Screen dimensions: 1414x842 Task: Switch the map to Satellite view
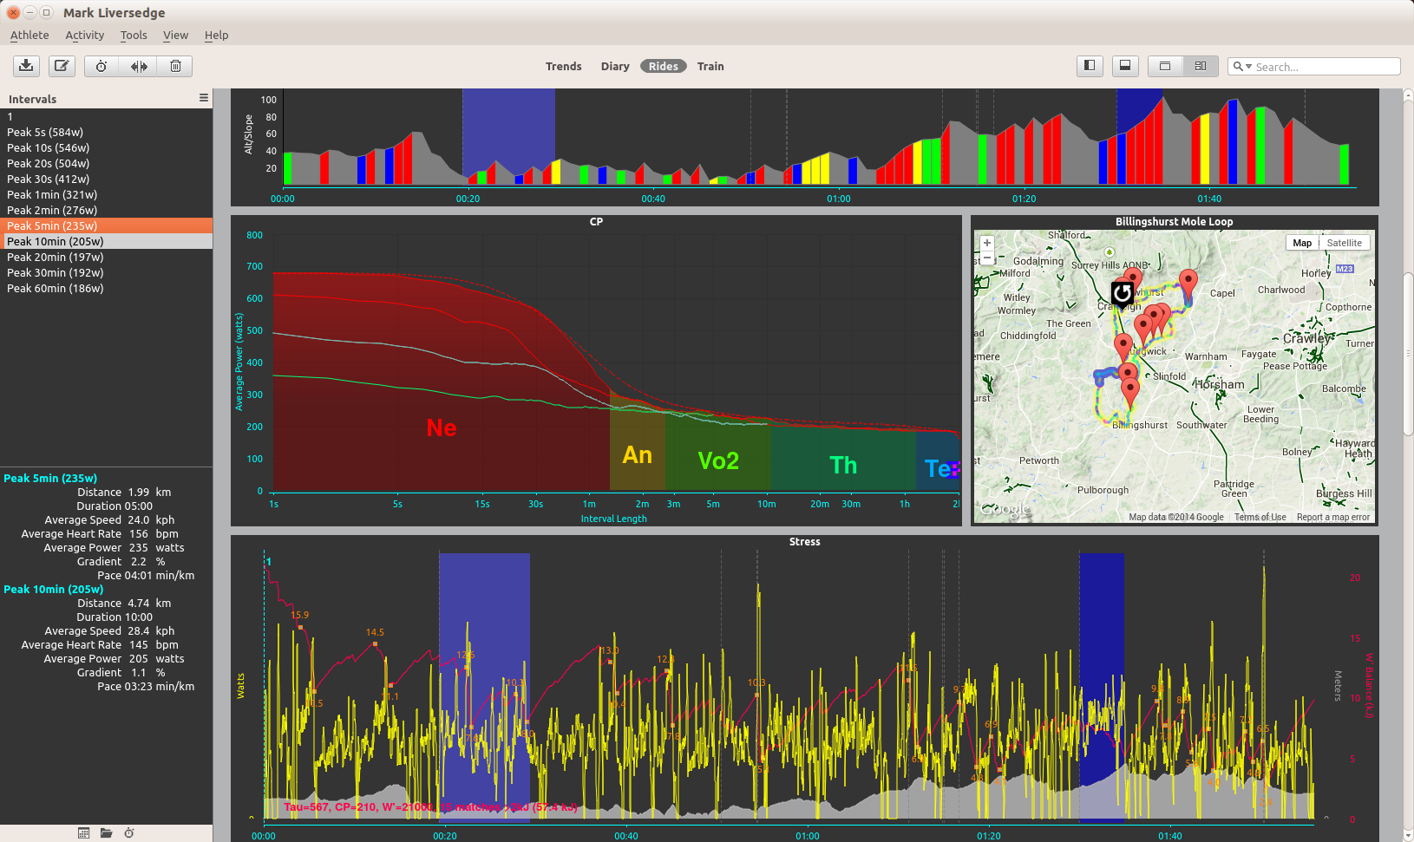[x=1344, y=243]
